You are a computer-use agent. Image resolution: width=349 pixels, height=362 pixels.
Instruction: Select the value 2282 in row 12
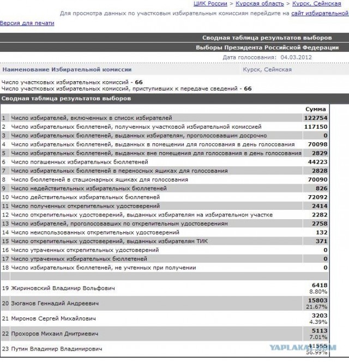(x=320, y=215)
